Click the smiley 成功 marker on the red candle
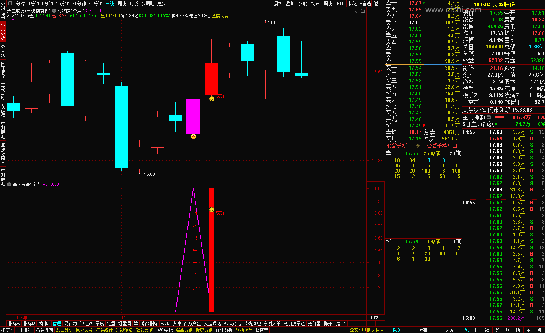This screenshot has height=333, width=545. pos(212,98)
